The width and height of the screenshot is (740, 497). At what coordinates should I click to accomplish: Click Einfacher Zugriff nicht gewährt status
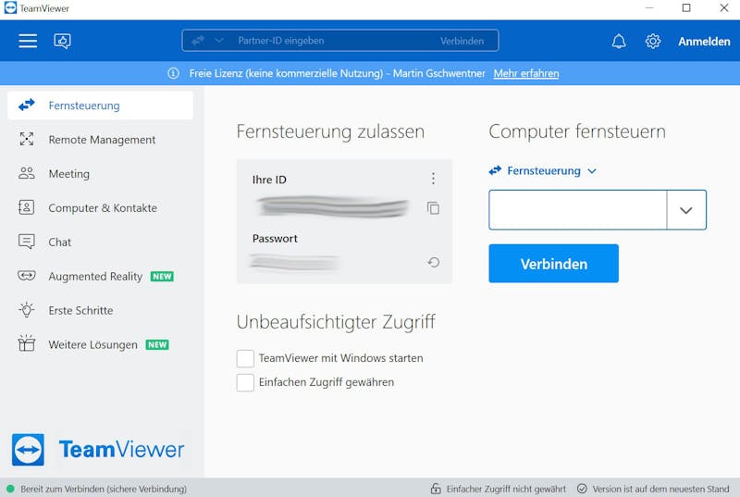click(x=506, y=489)
